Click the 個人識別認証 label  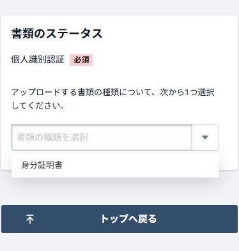(x=38, y=59)
